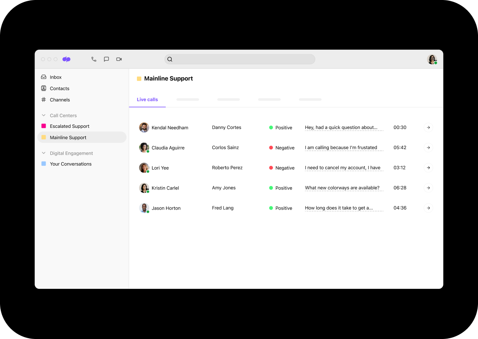Click caller Fred Lang
478x339 pixels.
click(x=223, y=208)
